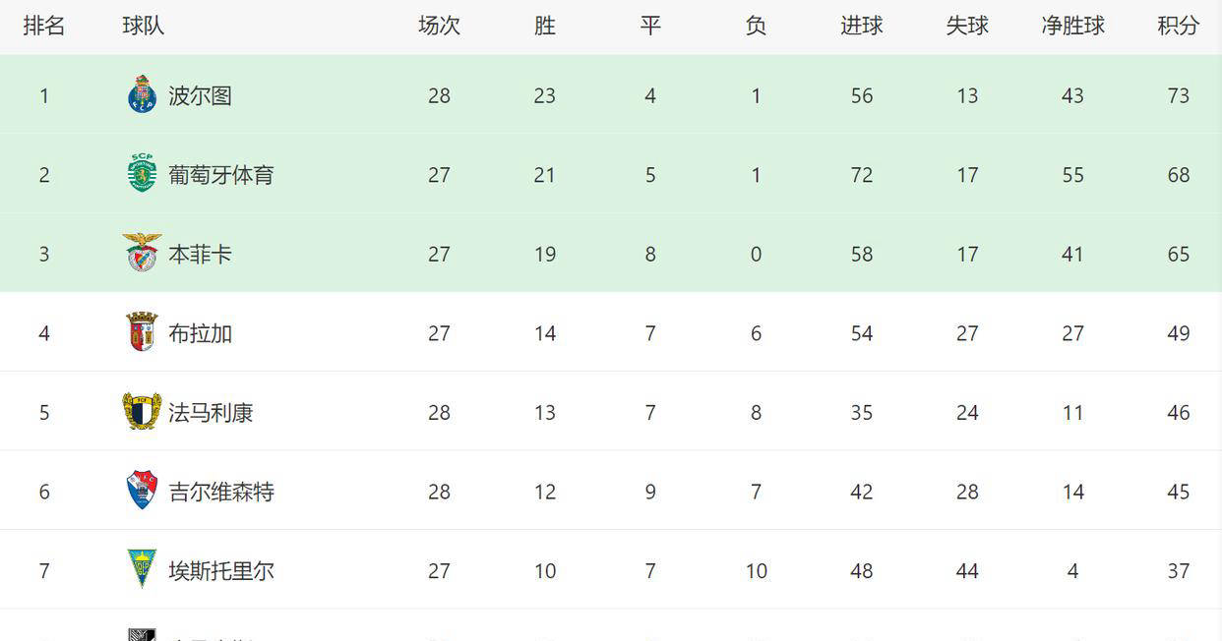
Task: Click the 净胜球 column header
Action: point(1072,27)
